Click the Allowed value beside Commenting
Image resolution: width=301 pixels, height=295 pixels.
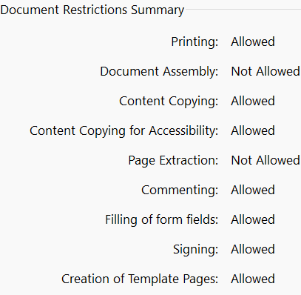coord(253,190)
